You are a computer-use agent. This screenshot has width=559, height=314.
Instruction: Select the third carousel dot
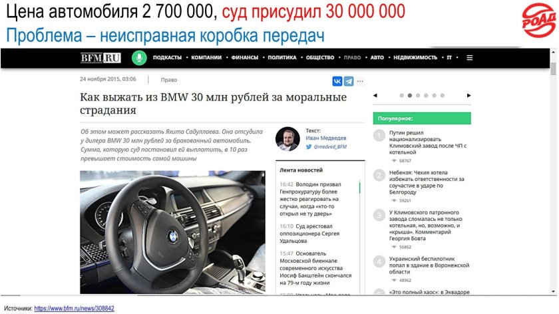[418, 96]
